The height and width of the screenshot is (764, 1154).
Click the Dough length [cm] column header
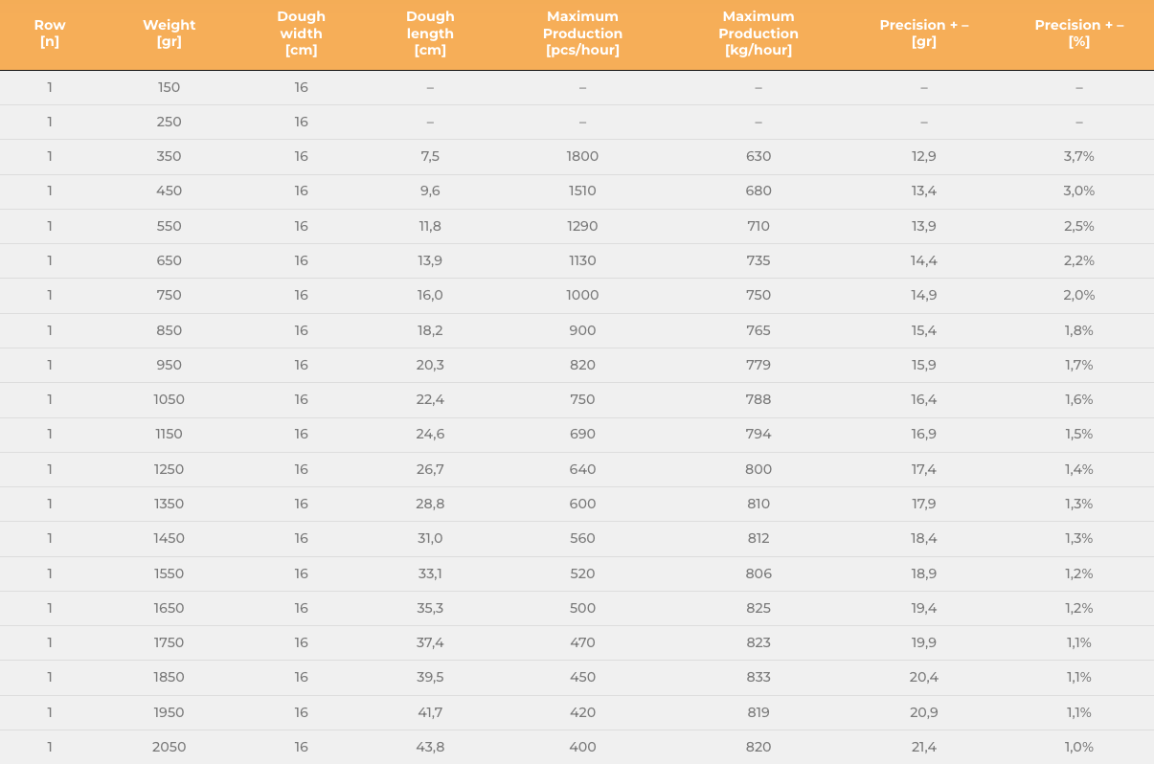tap(430, 34)
